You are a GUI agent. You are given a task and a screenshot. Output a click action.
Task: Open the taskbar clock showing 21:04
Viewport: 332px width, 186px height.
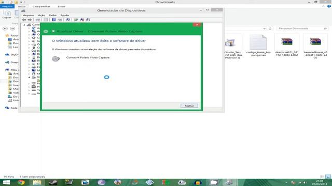(x=319, y=182)
